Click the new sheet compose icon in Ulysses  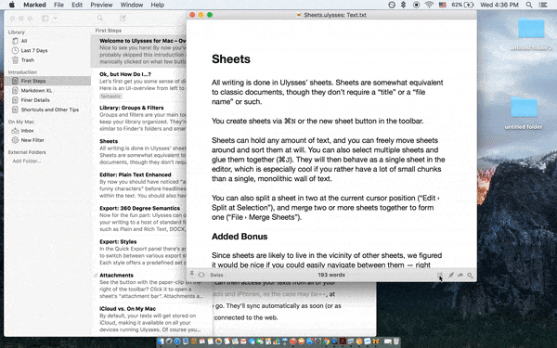pos(123,19)
